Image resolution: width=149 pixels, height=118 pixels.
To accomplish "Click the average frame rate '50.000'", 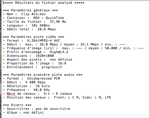I will click(x=111, y=48).
